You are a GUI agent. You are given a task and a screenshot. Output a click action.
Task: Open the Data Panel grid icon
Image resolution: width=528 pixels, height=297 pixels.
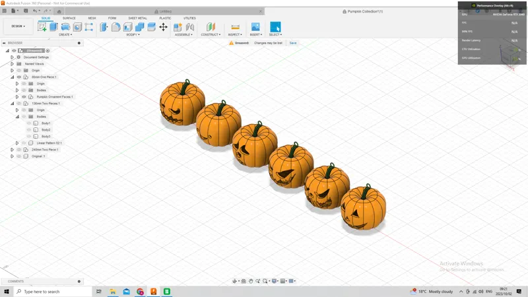5,11
